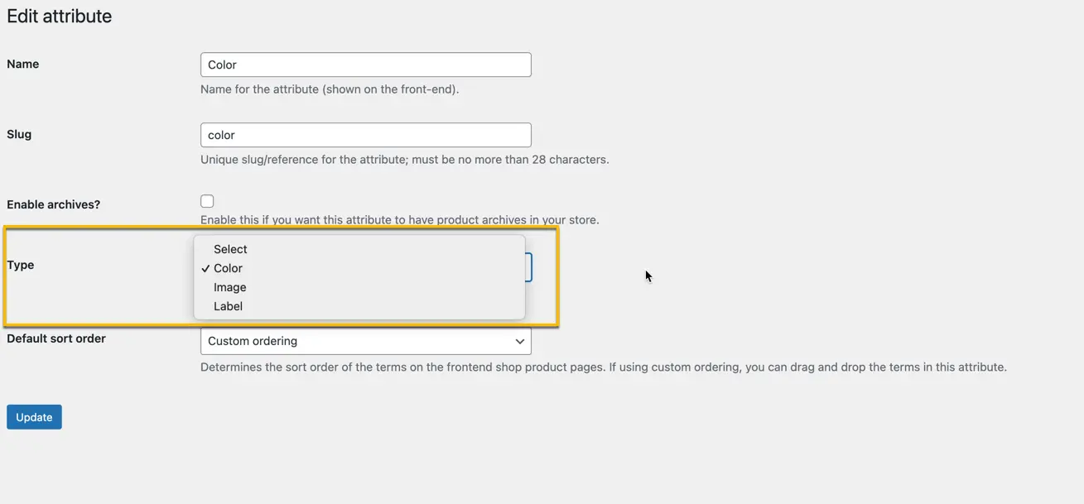The image size is (1084, 504).
Task: Click the "Type" field label
Action: (21, 265)
